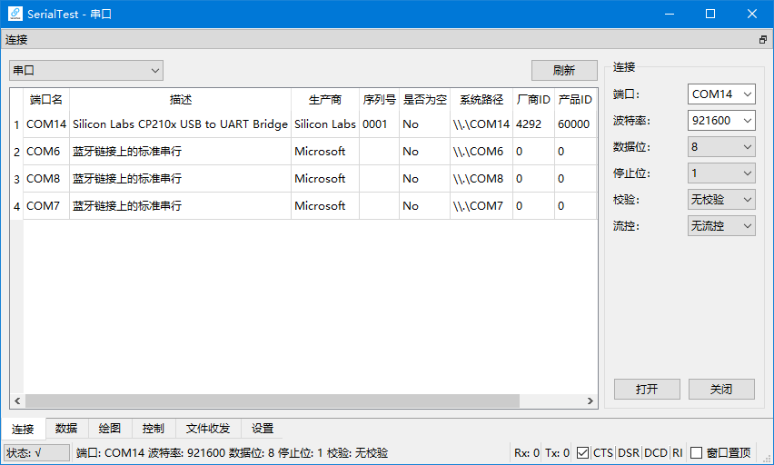Click the SerialTest app icon in title bar

click(x=15, y=14)
